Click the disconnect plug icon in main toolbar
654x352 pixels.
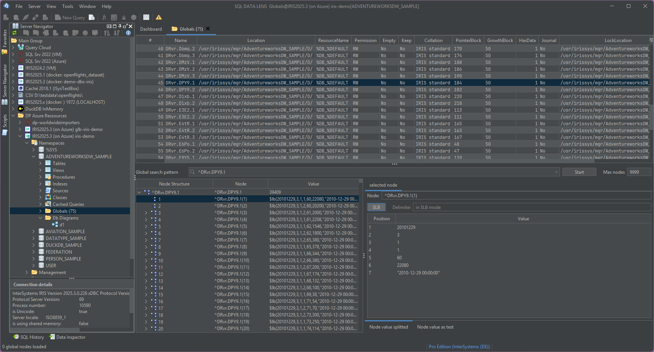point(36,17)
